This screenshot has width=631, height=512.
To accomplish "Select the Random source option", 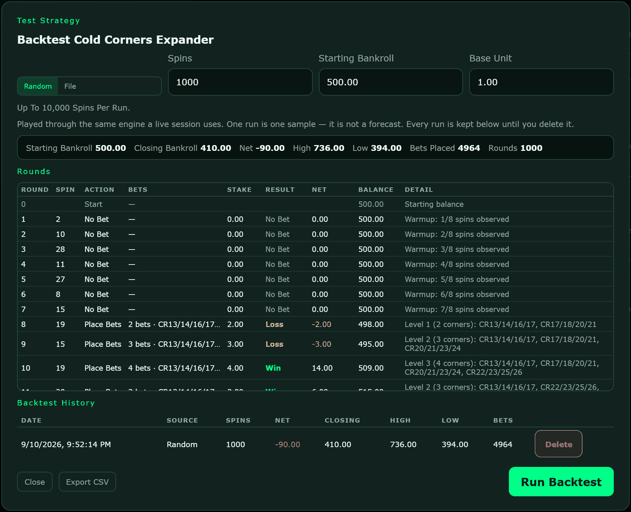I will pyautogui.click(x=38, y=86).
